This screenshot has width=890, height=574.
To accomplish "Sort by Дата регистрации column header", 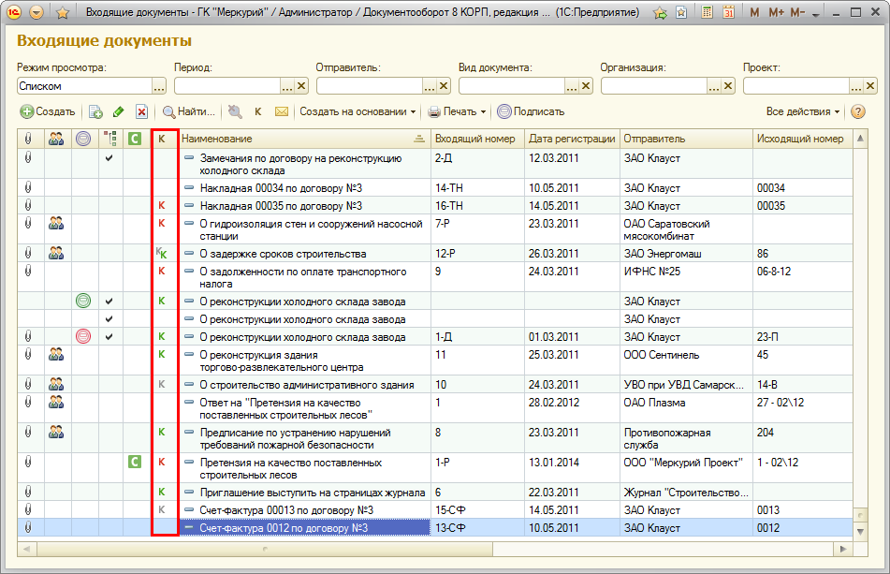I will click(571, 139).
